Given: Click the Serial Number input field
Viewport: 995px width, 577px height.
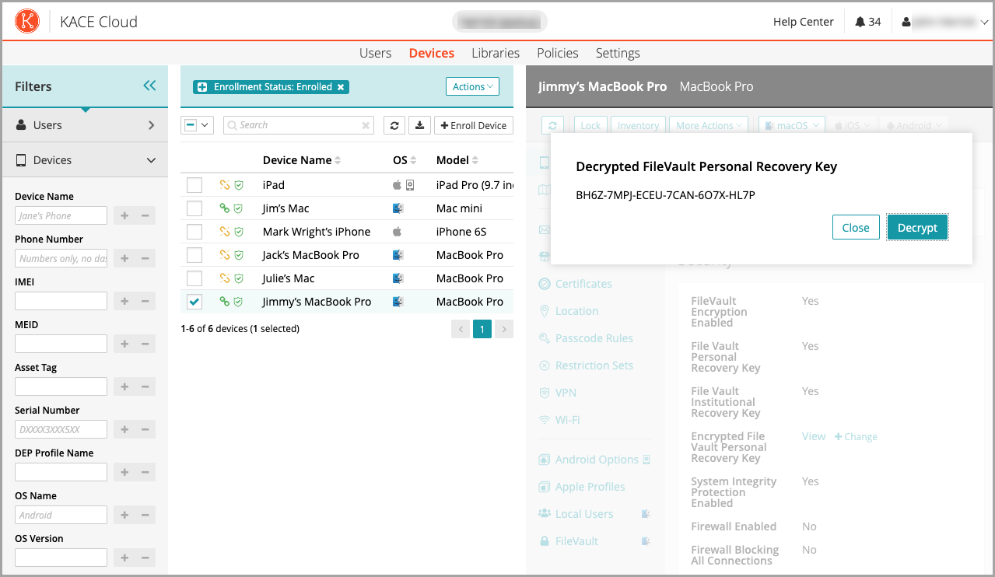Looking at the screenshot, I should pyautogui.click(x=61, y=429).
